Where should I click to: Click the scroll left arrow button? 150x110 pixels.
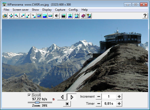(62, 97)
